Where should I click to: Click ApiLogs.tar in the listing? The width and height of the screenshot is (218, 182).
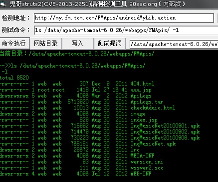[147, 102]
